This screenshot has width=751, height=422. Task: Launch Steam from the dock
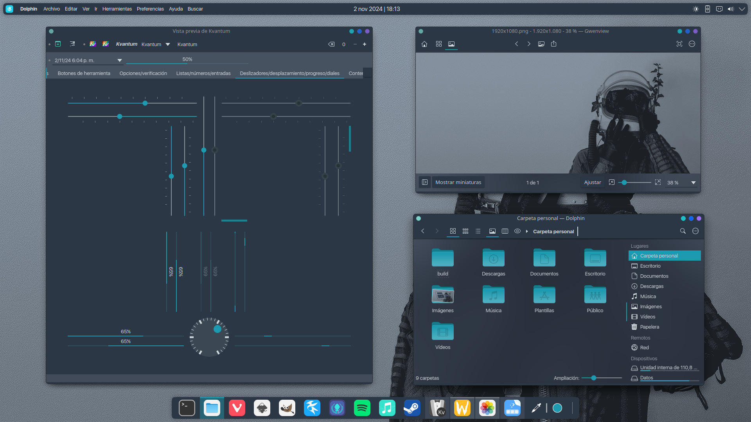(x=412, y=408)
